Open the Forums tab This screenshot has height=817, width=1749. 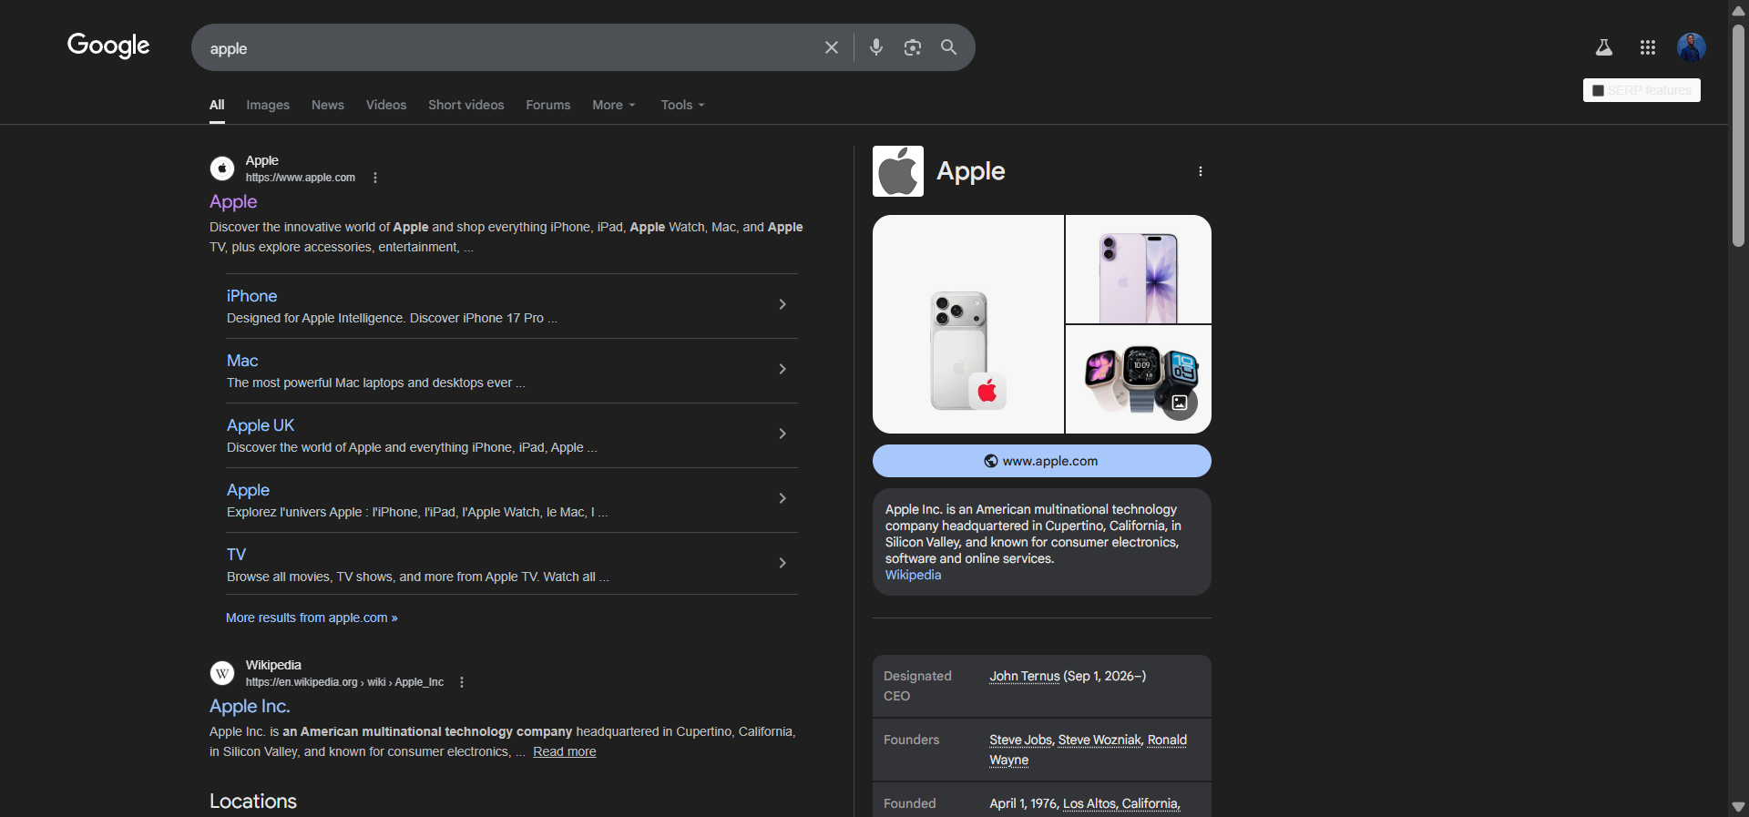[548, 105]
